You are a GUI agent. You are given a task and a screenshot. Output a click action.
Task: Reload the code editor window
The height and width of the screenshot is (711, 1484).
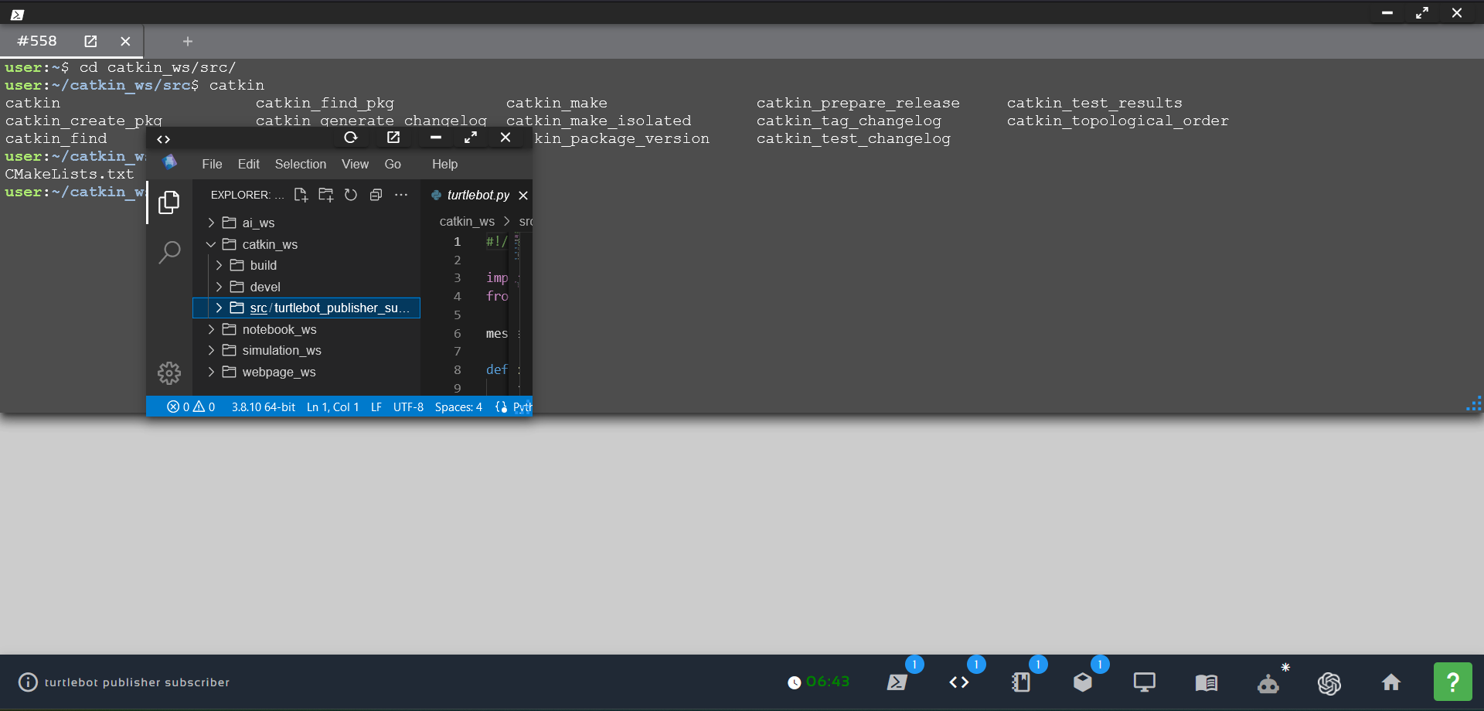click(351, 138)
